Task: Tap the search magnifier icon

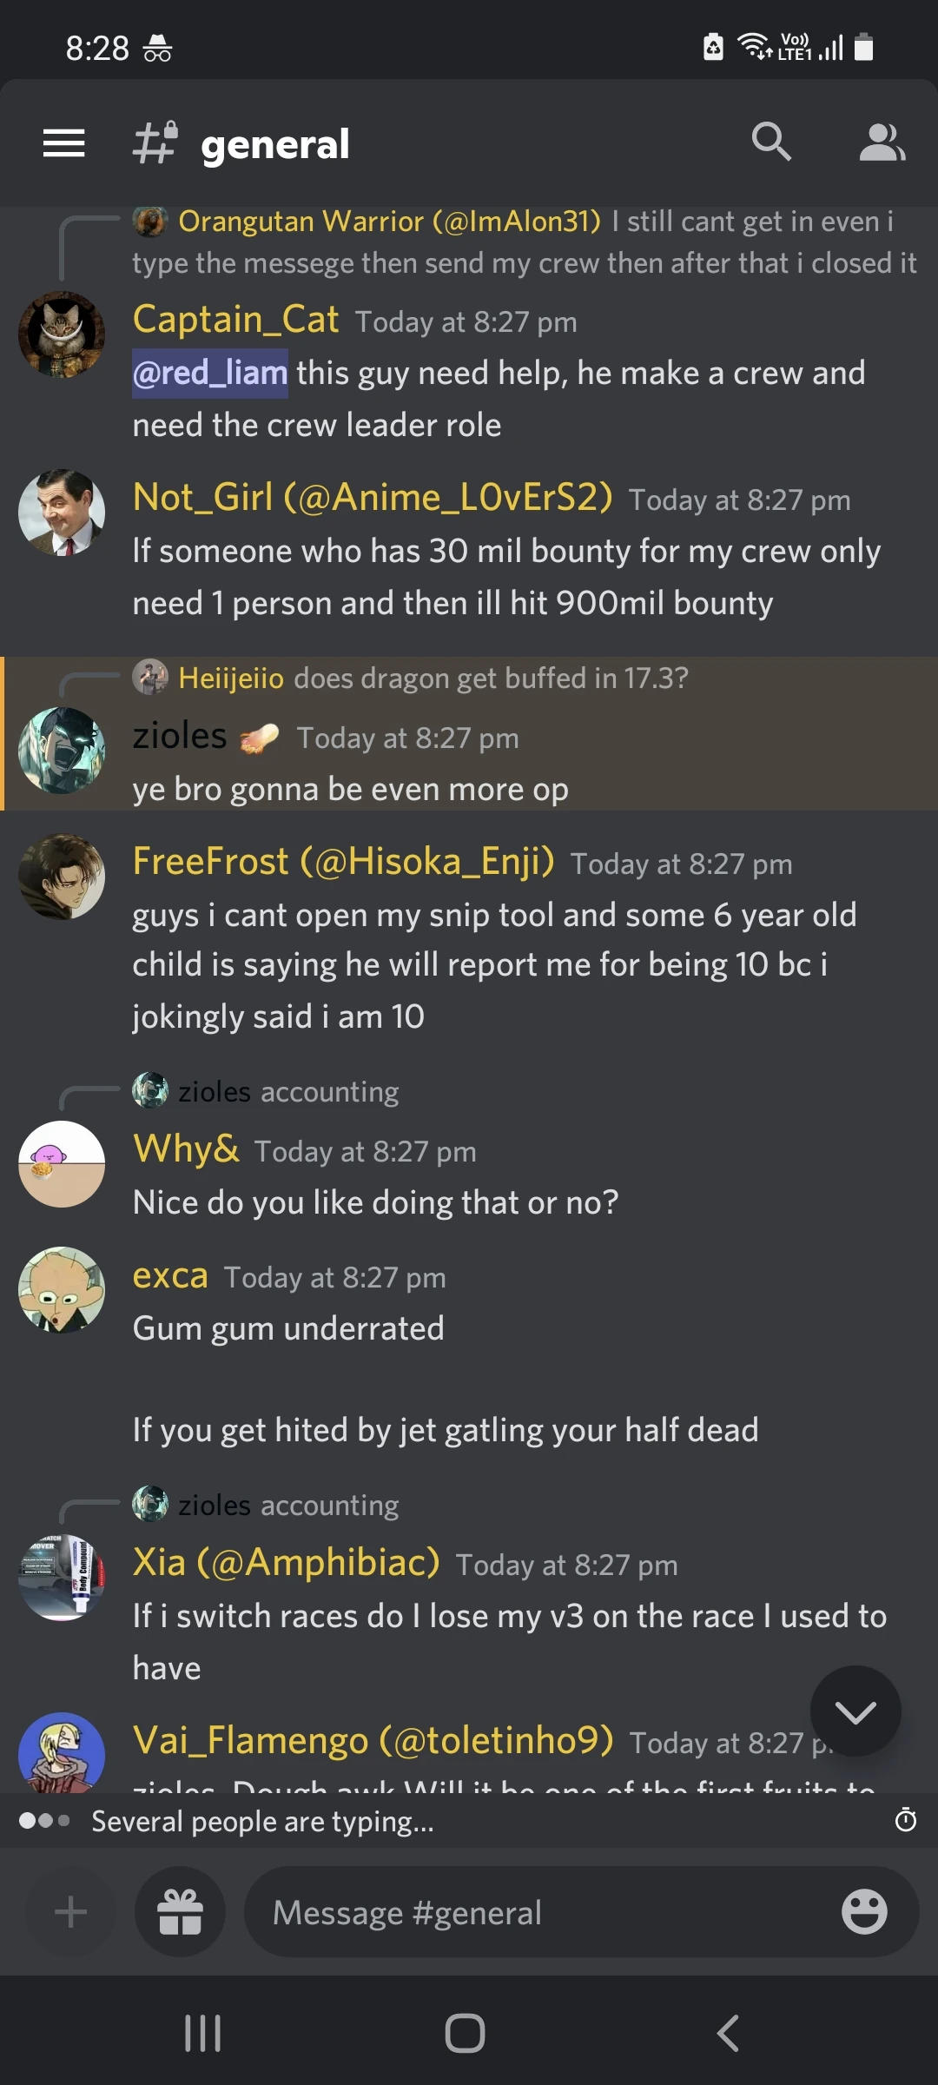Action: pyautogui.click(x=771, y=142)
